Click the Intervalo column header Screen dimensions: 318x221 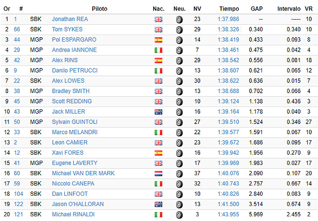(x=289, y=9)
